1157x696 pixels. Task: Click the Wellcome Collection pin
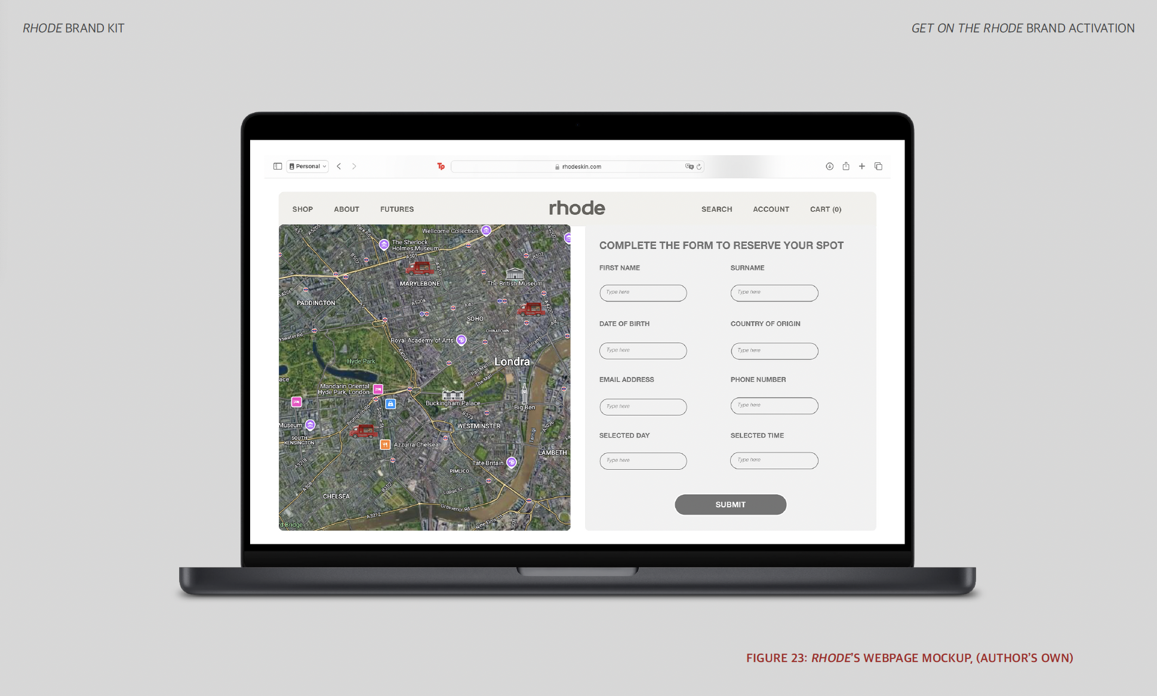(487, 230)
